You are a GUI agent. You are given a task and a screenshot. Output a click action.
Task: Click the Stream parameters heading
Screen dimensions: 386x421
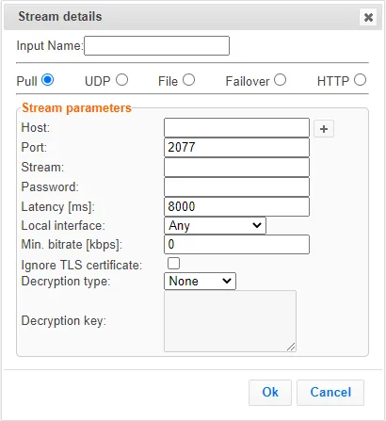(76, 108)
